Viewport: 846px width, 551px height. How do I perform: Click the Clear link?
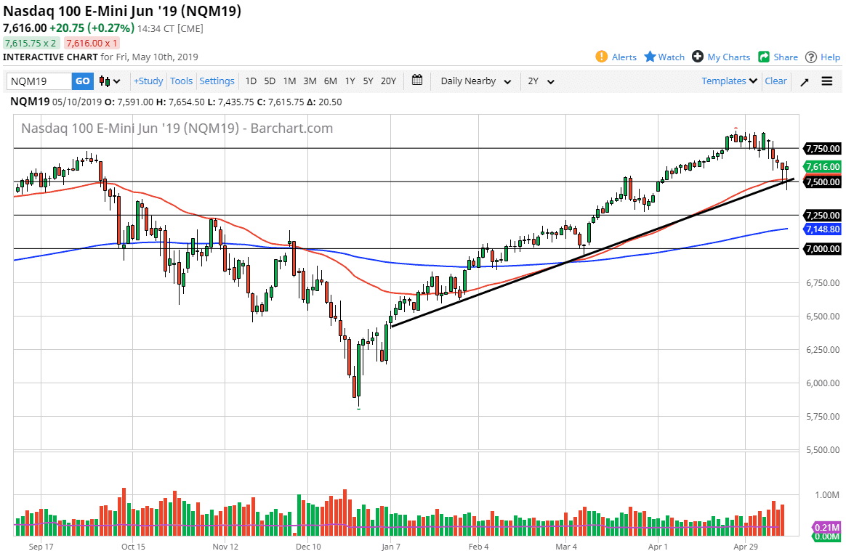point(775,81)
